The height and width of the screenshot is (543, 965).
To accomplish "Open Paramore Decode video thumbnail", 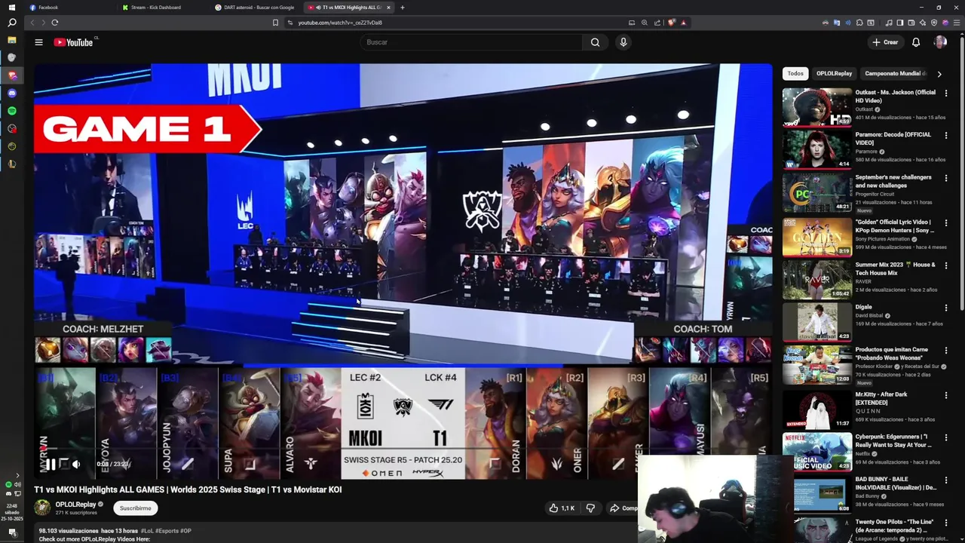I will (x=817, y=149).
